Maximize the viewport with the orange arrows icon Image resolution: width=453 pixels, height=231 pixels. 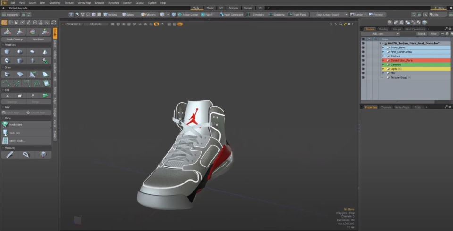(344, 24)
